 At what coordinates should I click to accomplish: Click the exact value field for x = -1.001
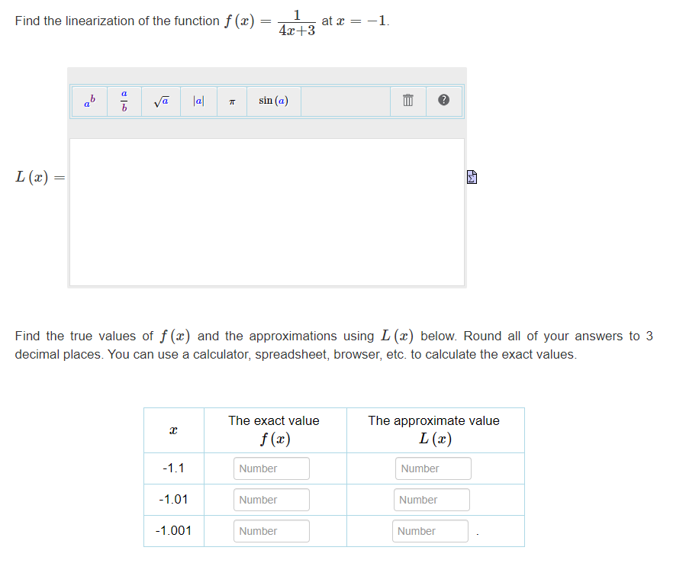[x=271, y=531]
